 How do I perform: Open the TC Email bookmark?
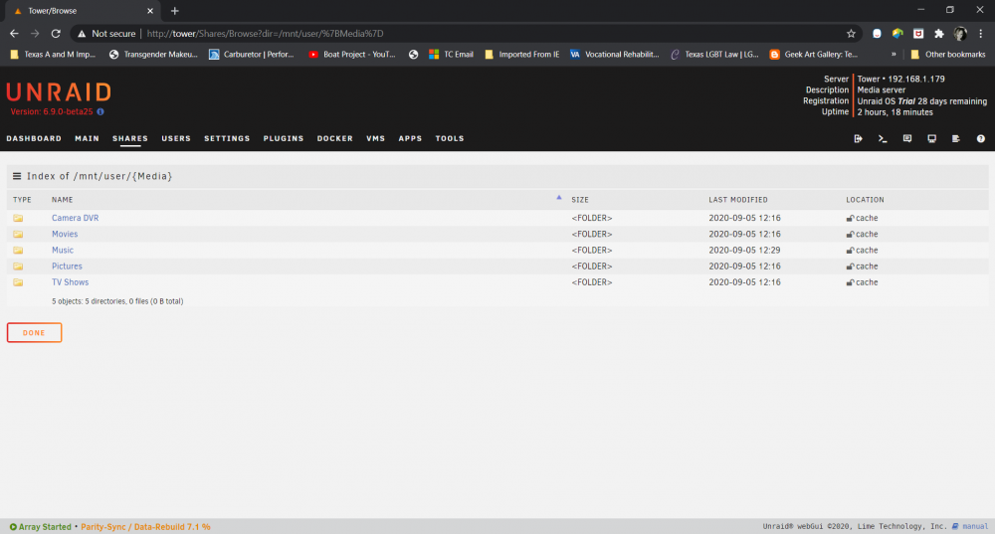coord(451,55)
